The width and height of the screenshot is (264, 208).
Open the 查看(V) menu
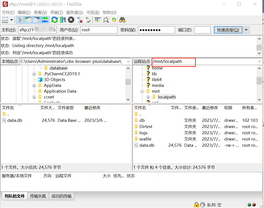point(40,12)
